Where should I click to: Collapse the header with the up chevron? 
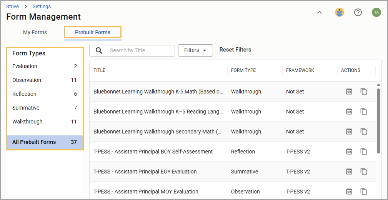coord(320,12)
